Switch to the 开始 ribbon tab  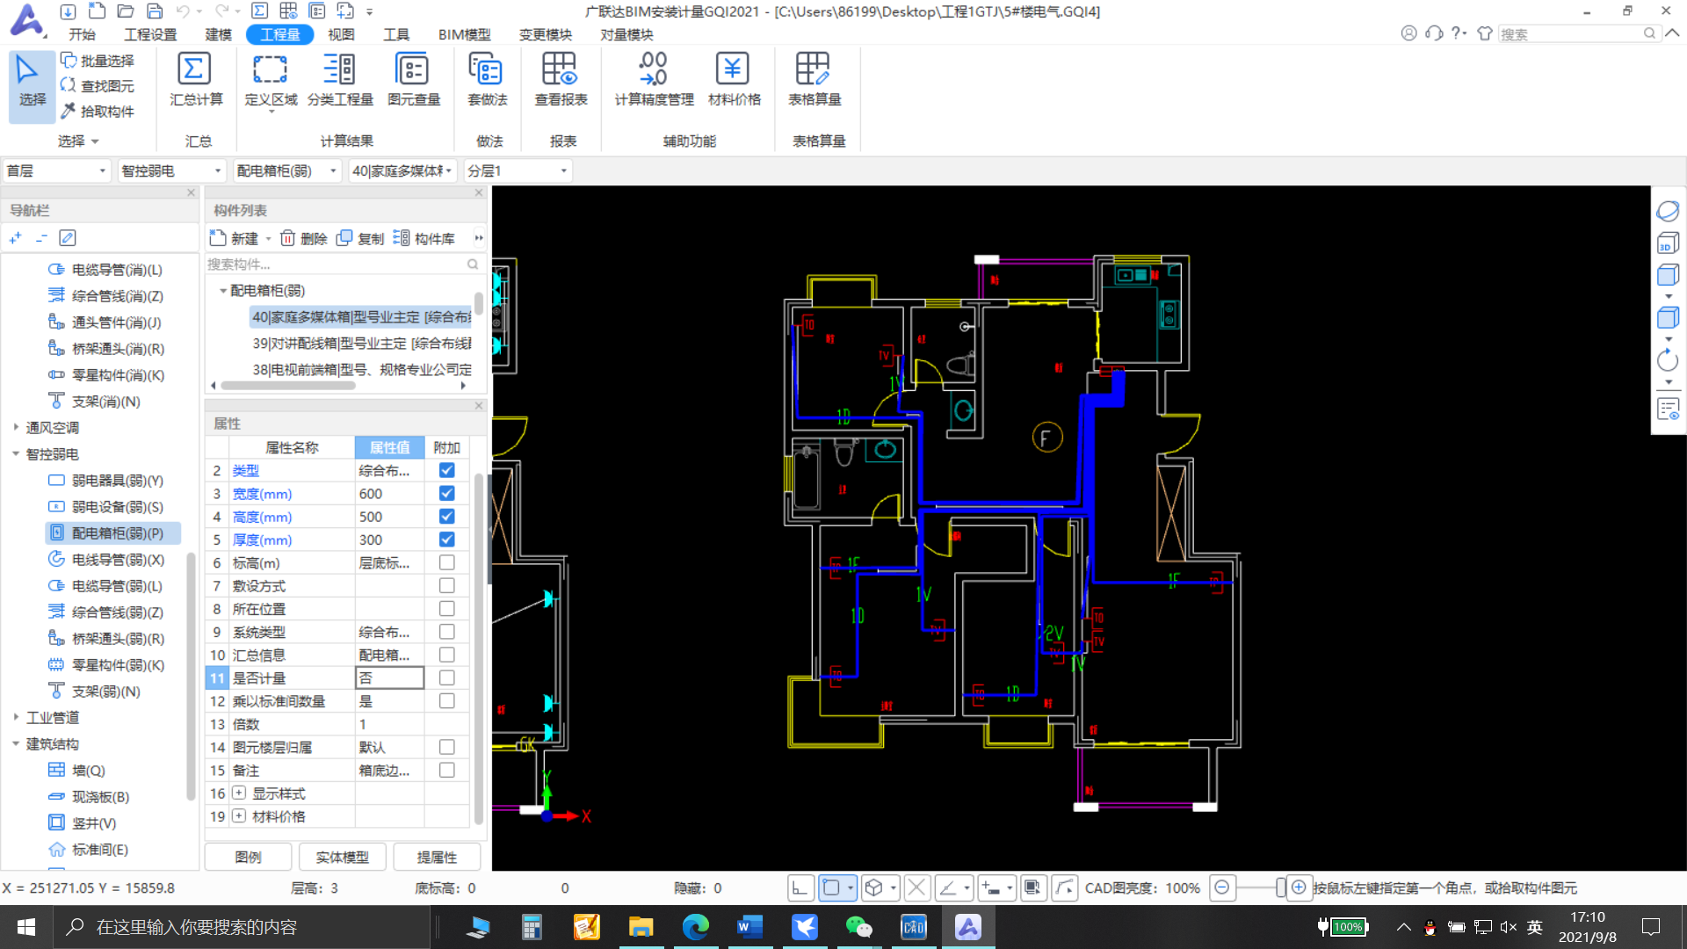click(x=82, y=34)
